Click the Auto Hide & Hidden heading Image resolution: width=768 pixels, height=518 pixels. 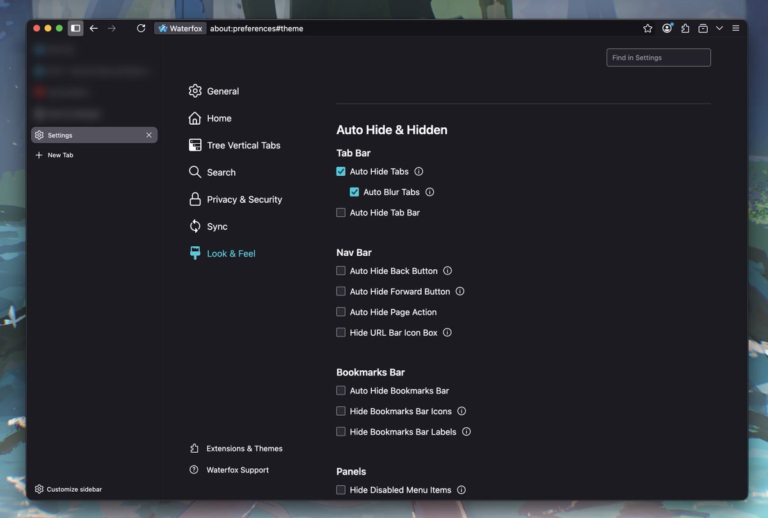point(392,130)
